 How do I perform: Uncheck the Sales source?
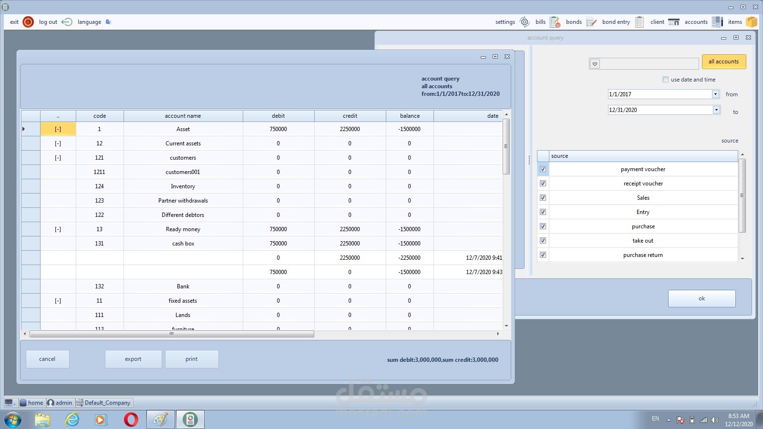pos(543,198)
